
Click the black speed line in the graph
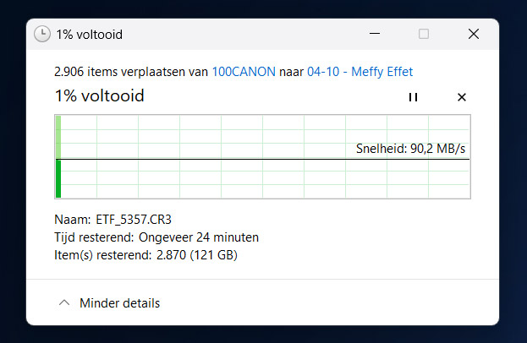pyautogui.click(x=262, y=159)
